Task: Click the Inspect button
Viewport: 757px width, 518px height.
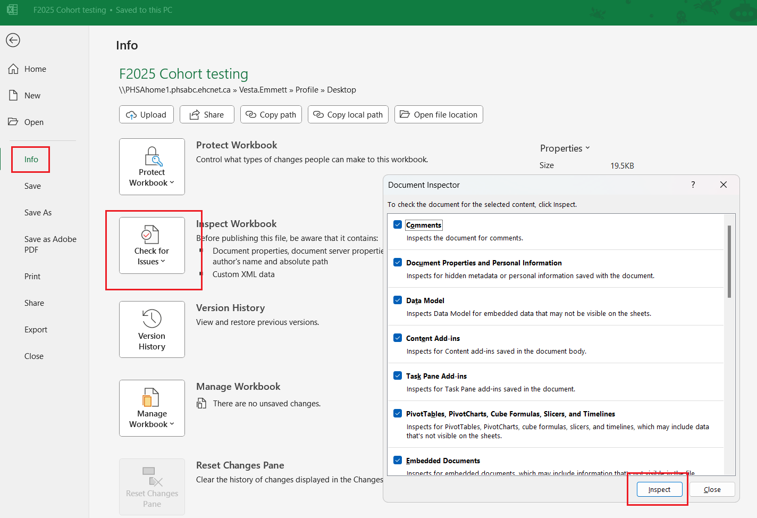Action: tap(659, 489)
